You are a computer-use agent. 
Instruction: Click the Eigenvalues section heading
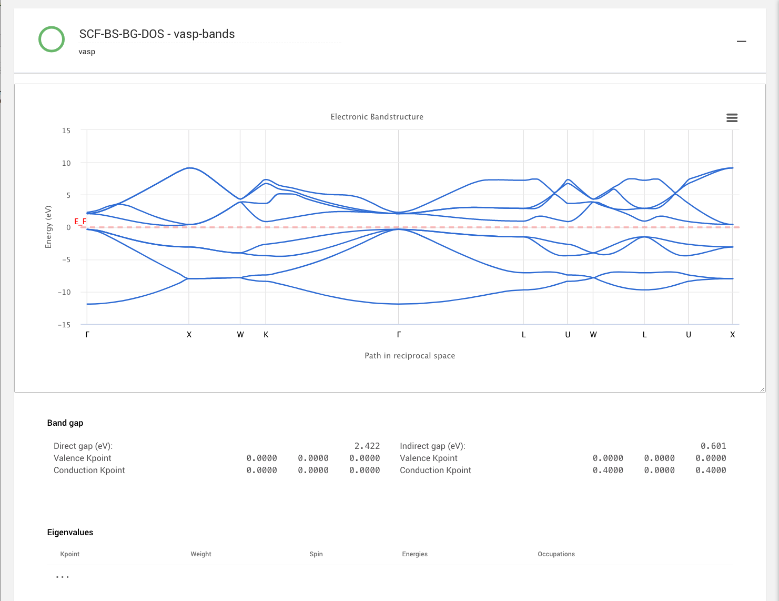[x=70, y=533]
